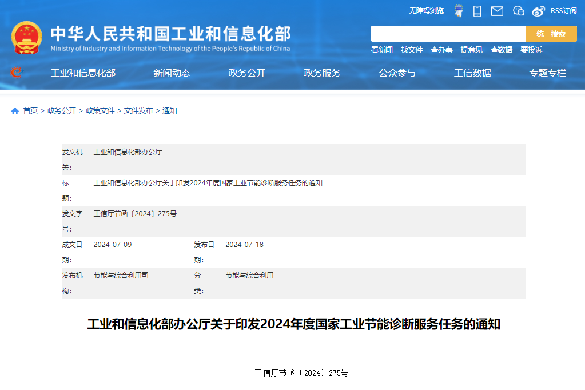Open the 提意见 quick link

click(471, 50)
